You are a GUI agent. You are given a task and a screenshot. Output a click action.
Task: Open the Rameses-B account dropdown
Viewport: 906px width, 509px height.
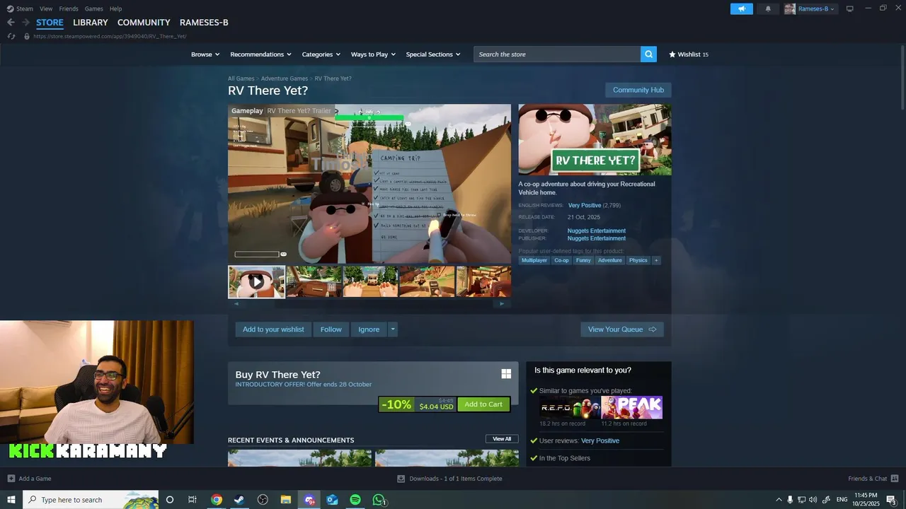[810, 8]
